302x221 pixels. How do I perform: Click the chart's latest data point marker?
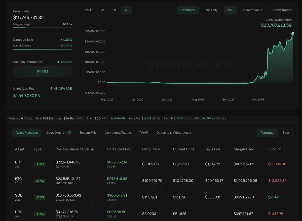(x=293, y=34)
